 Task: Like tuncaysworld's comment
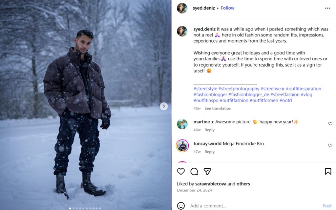point(330,145)
